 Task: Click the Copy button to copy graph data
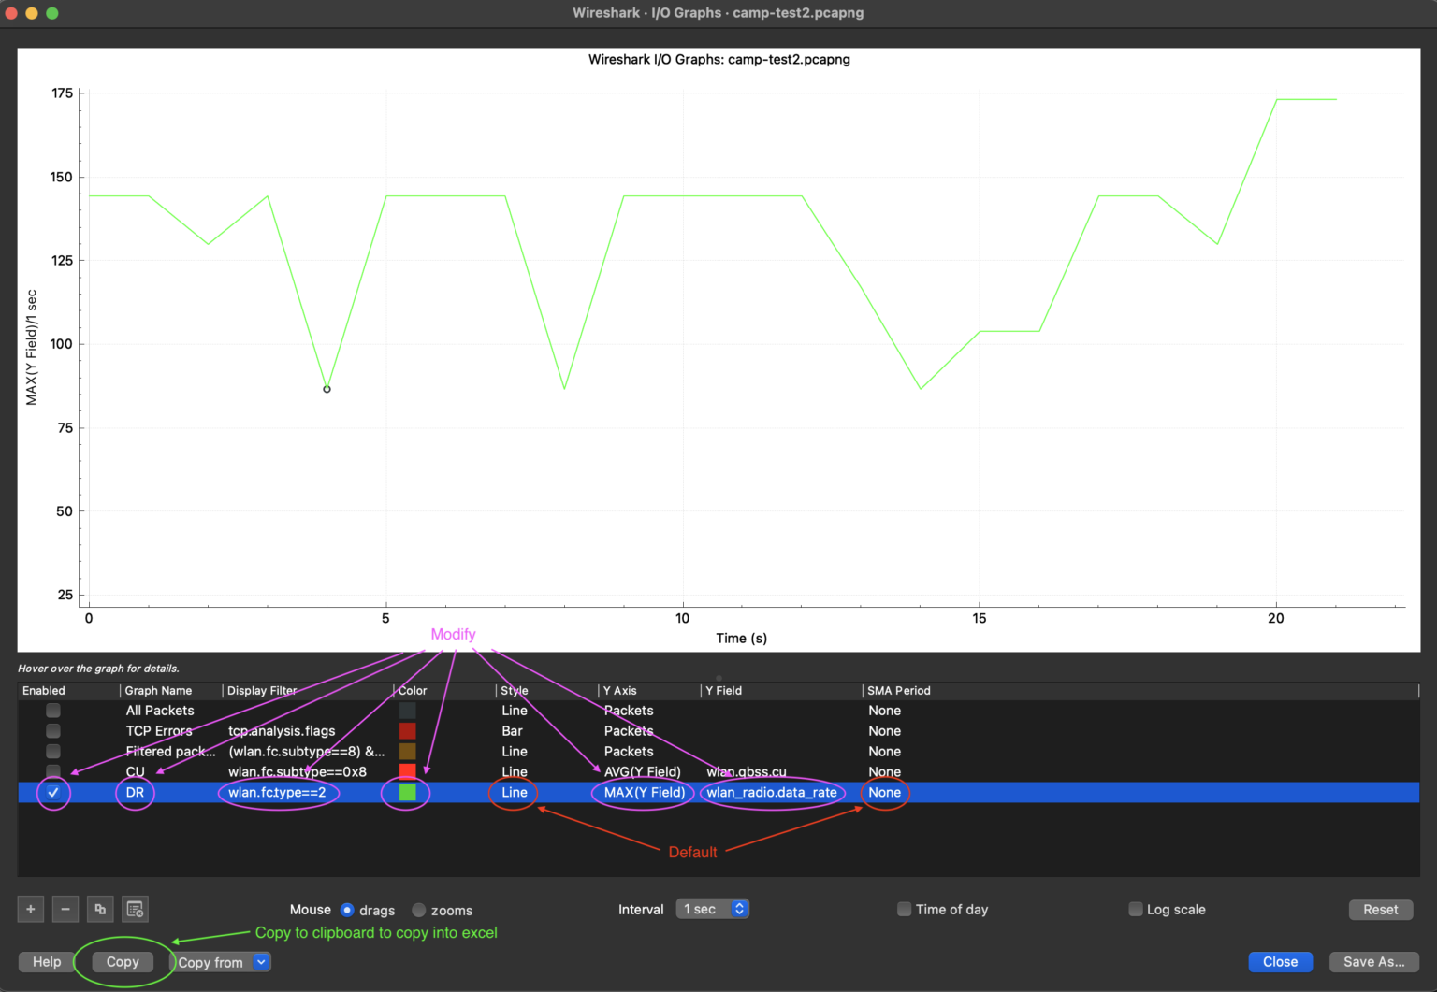tap(122, 961)
